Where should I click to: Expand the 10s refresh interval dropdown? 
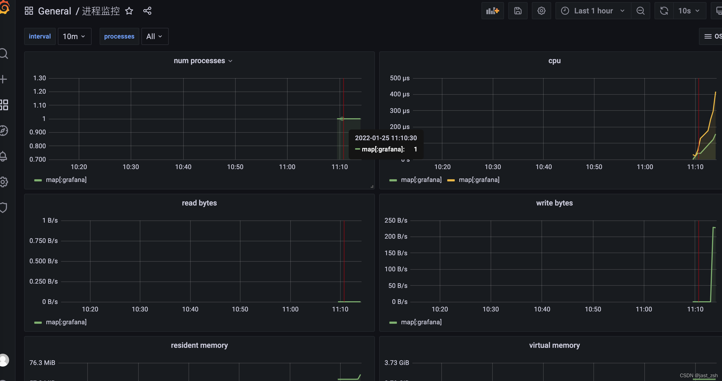[689, 11]
